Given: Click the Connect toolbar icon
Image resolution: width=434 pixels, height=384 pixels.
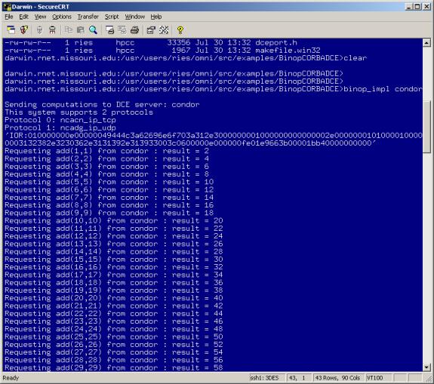Looking at the screenshot, I should (11, 29).
